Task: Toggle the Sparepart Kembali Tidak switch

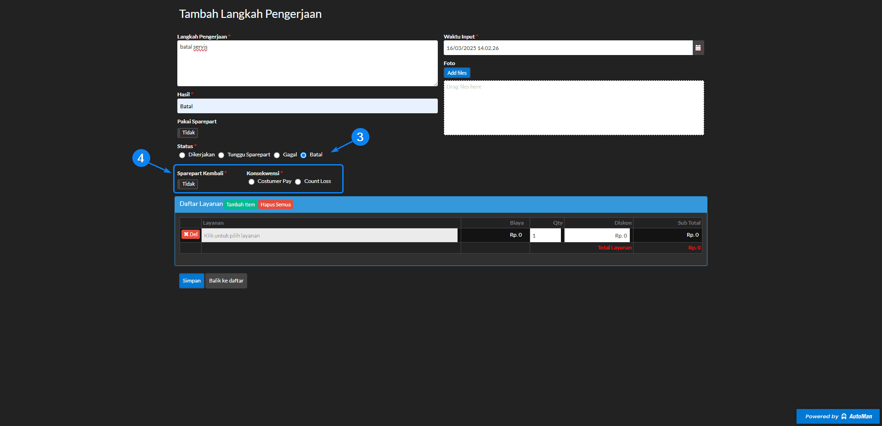Action: pyautogui.click(x=188, y=184)
